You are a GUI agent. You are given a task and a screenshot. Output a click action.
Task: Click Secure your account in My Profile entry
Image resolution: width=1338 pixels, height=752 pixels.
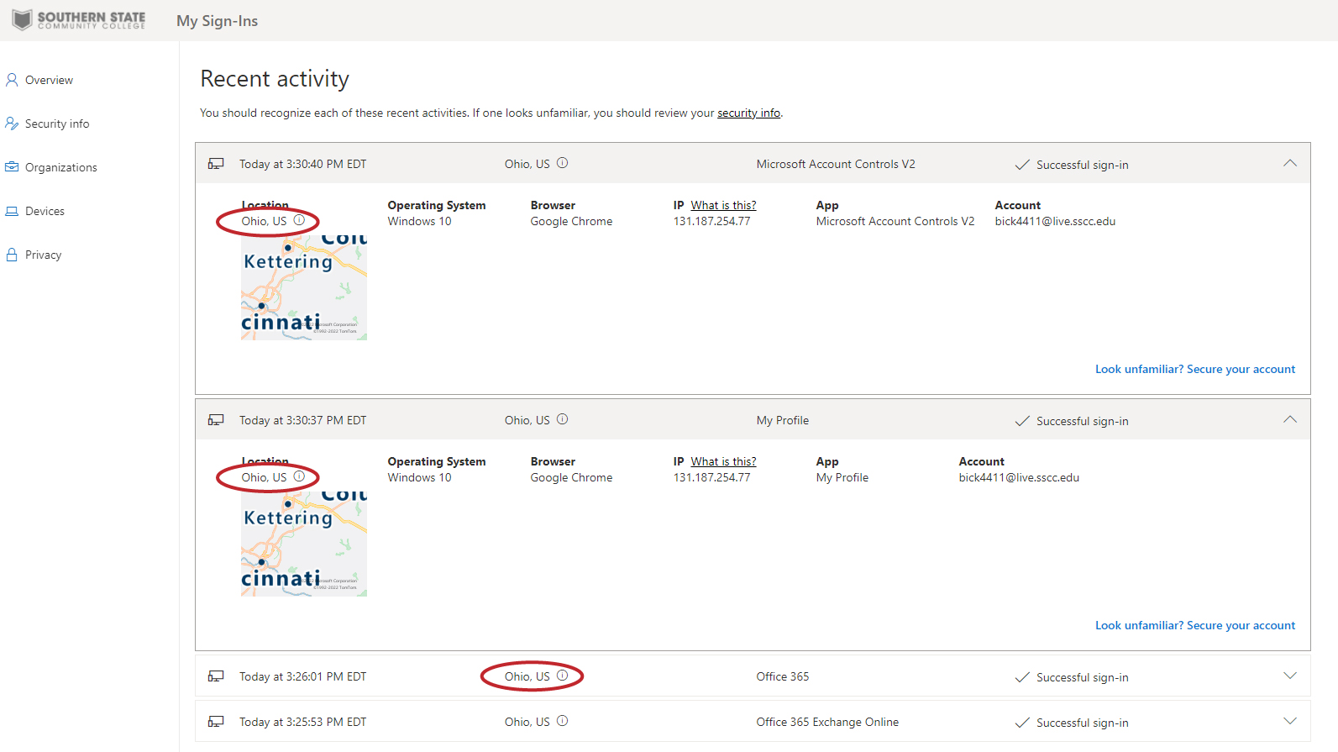(x=1195, y=625)
